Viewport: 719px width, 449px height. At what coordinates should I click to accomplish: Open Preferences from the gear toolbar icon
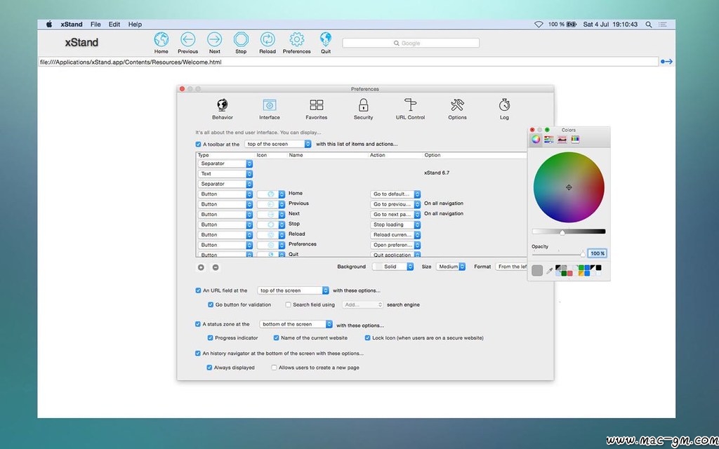(297, 39)
